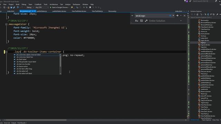Viewport: 221px width, 124px height.
Task: Close the dx.common.css tab
Action: 35,11
